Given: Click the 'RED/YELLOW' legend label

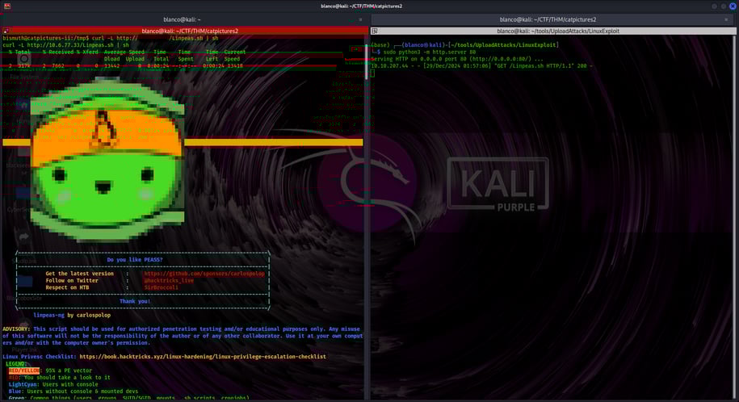Looking at the screenshot, I should click(24, 371).
